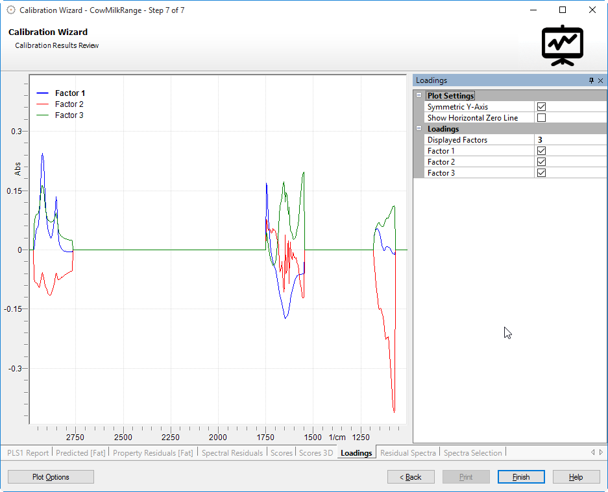Uncheck Factor 3 in Loadings panel
Image resolution: width=608 pixels, height=492 pixels.
click(541, 173)
